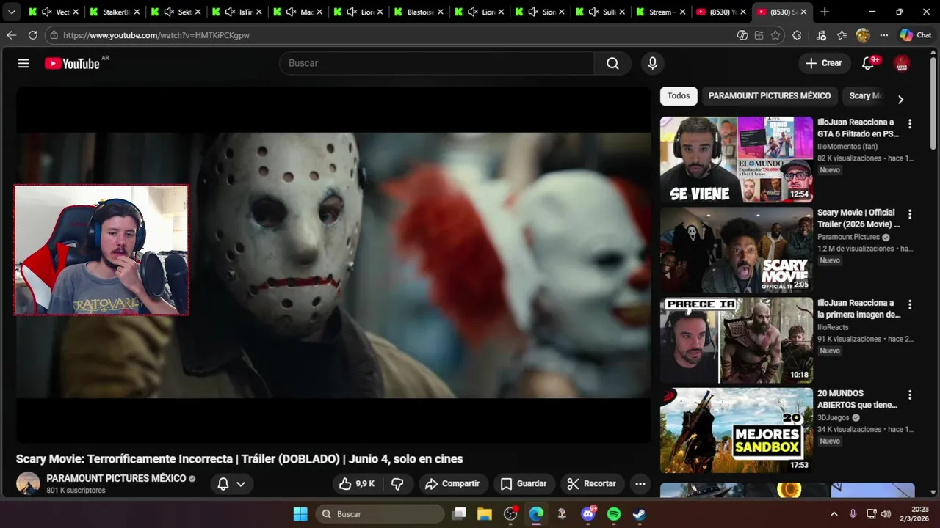The width and height of the screenshot is (940, 528).
Task: Select PARAMOUNT PICTURES MÉXICO filter chip
Action: (770, 96)
